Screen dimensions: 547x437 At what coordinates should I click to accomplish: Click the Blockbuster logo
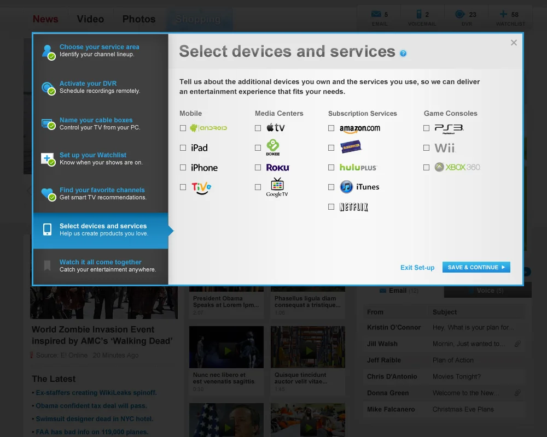(351, 147)
